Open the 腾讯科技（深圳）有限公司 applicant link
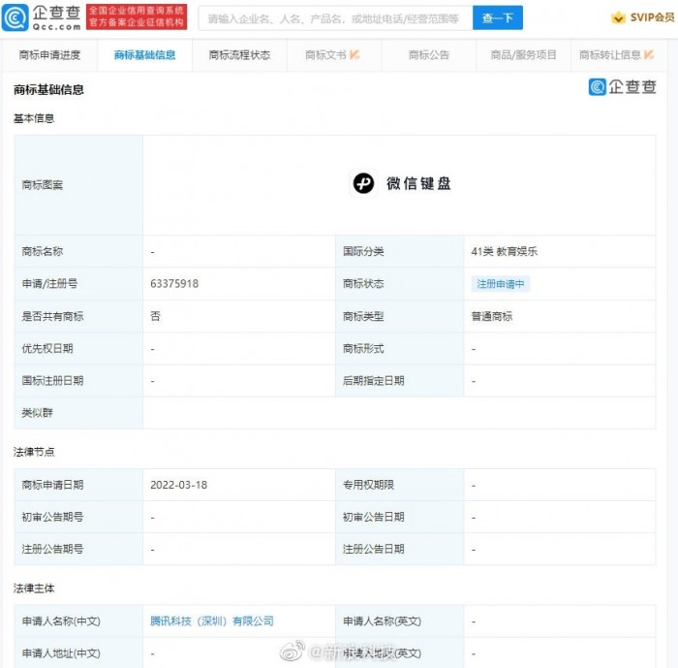Viewport: 678px width, 668px height. (212, 620)
